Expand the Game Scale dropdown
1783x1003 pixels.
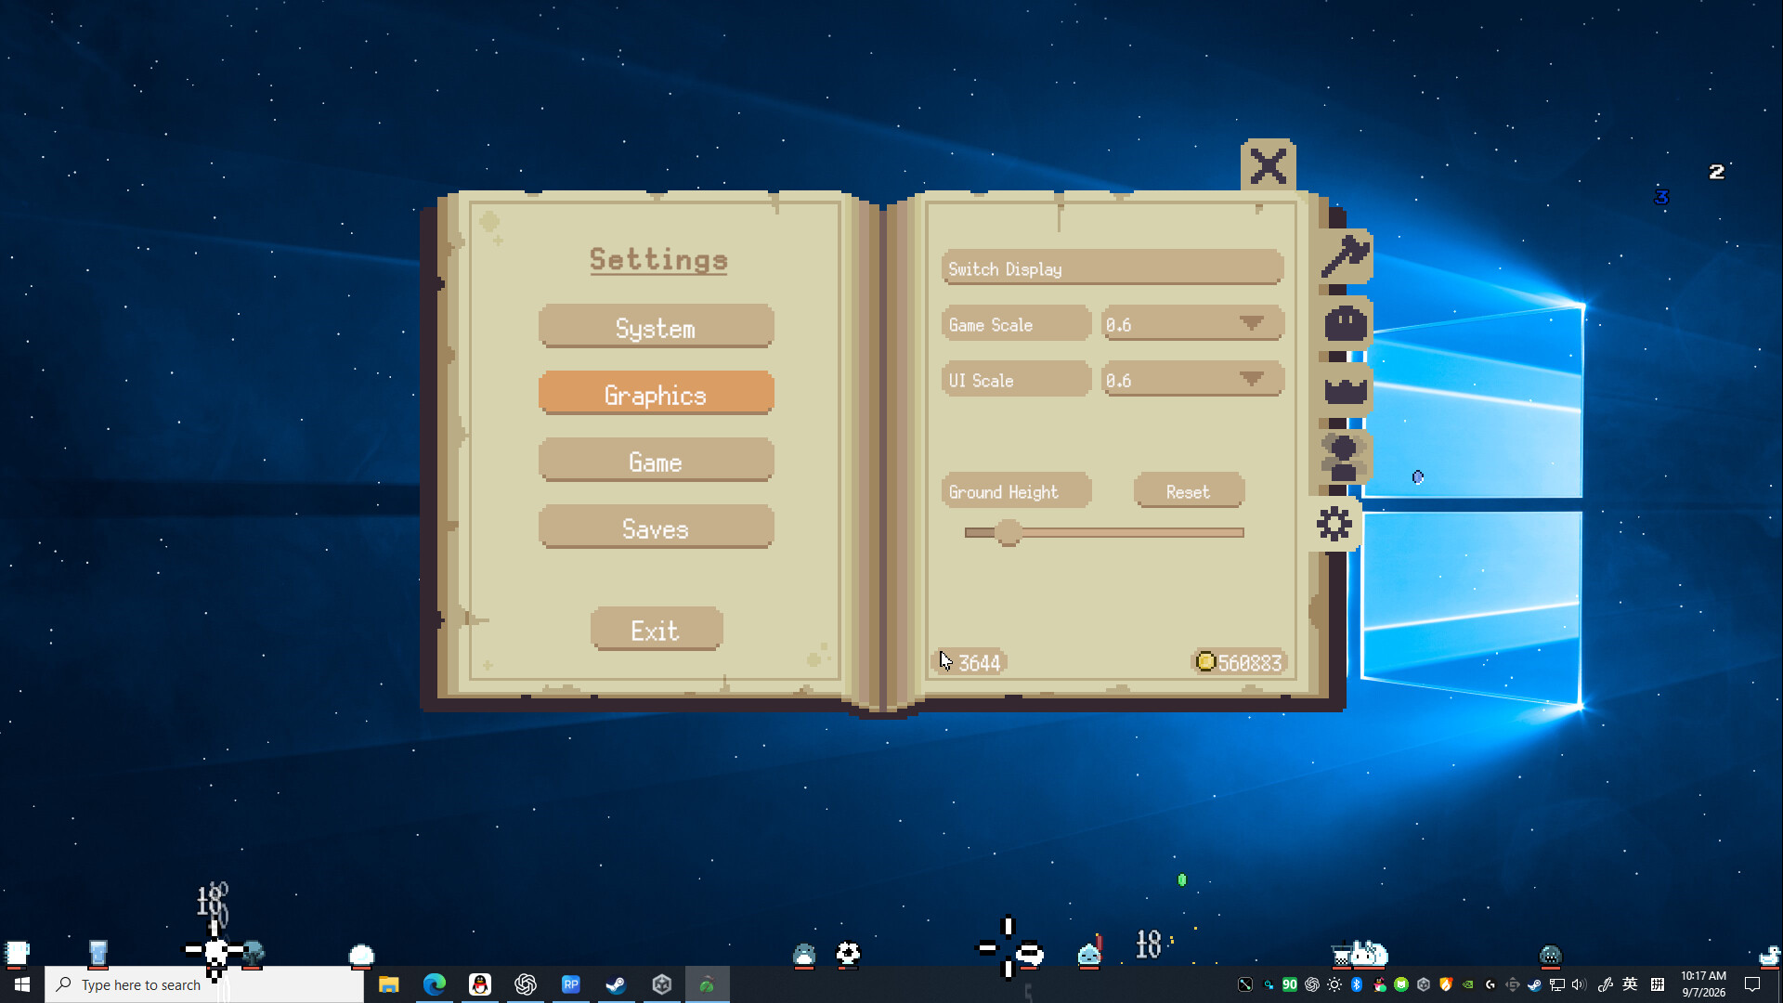click(x=1192, y=324)
